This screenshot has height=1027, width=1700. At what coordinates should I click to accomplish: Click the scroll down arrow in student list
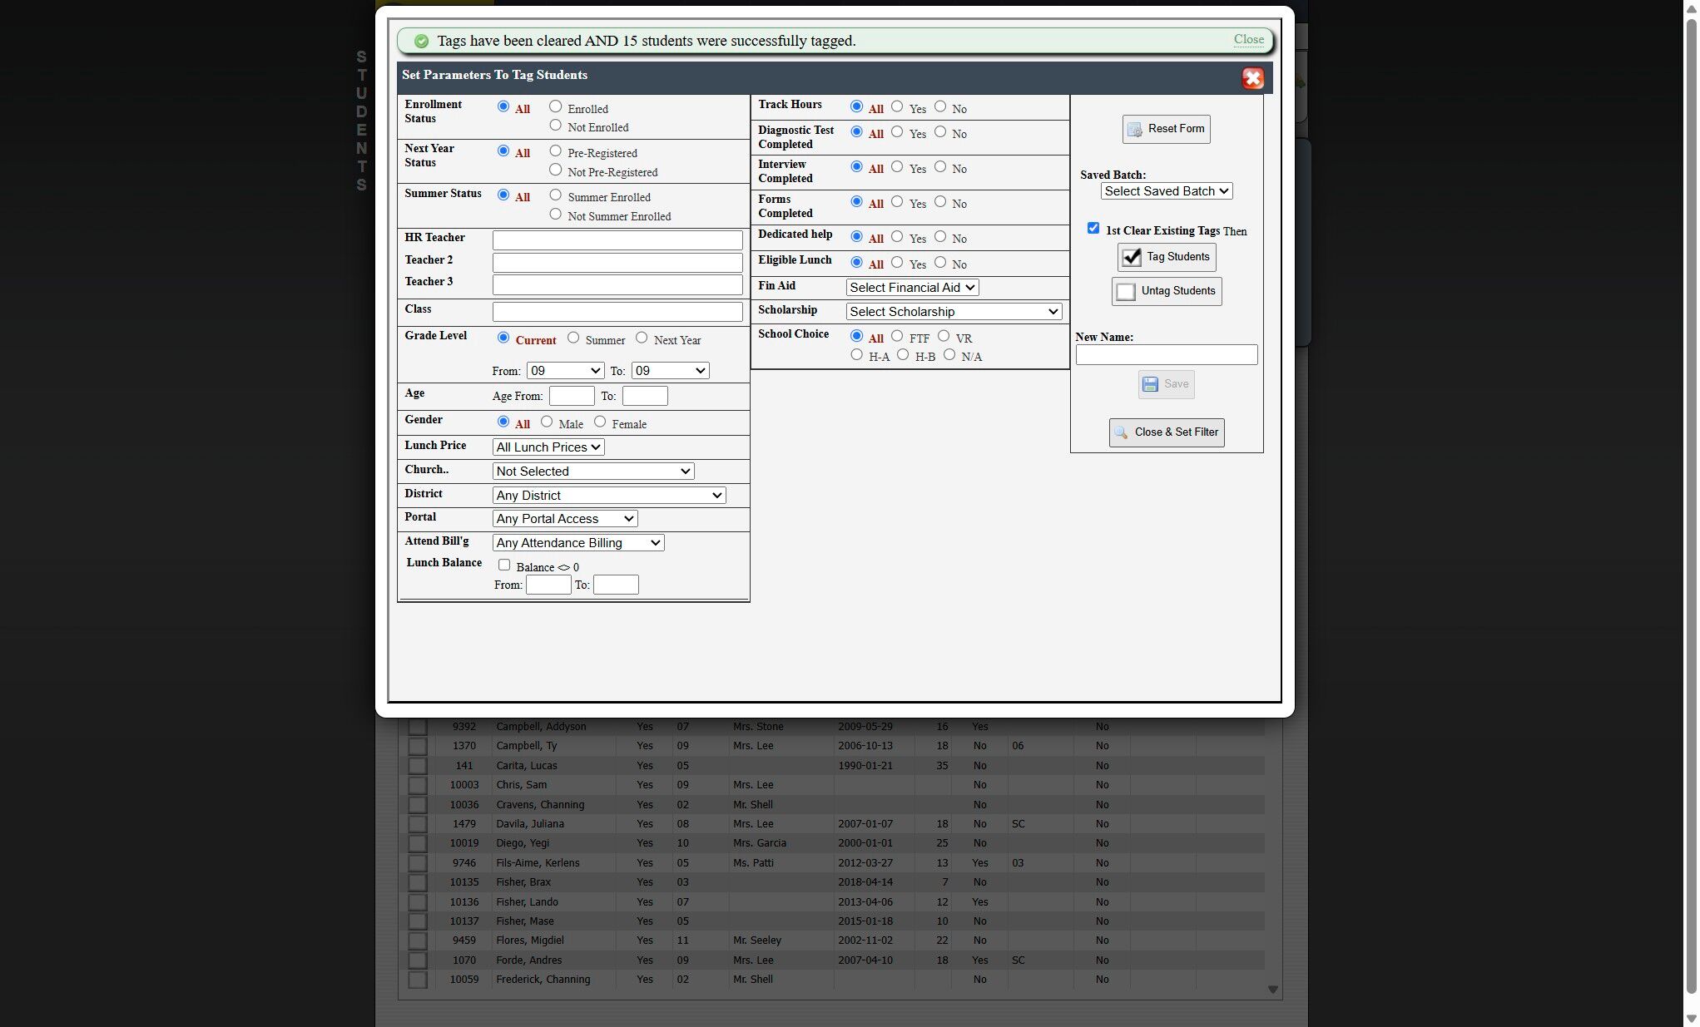coord(1272,990)
